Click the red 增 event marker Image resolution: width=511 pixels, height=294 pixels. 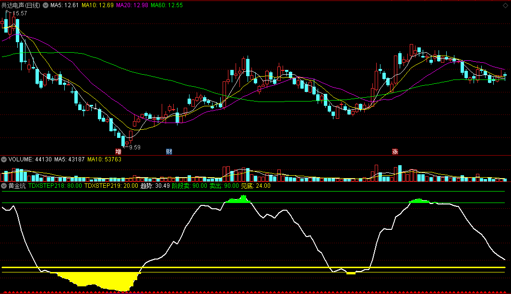point(119,152)
